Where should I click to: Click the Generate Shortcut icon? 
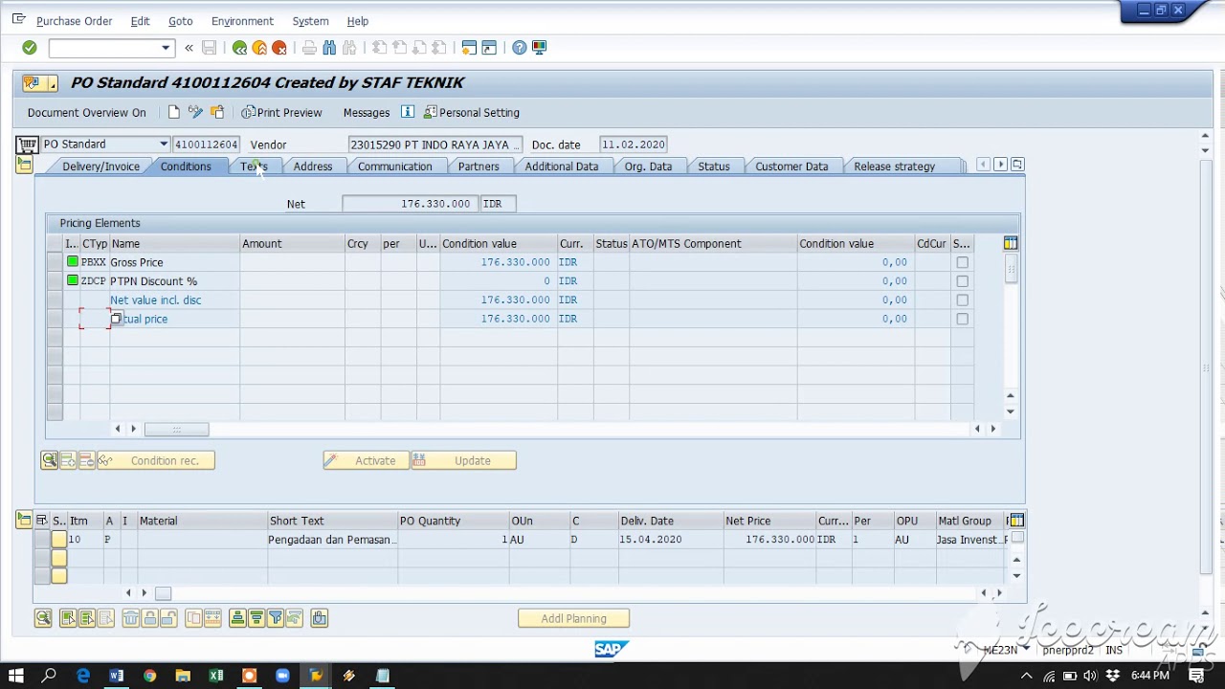point(489,48)
